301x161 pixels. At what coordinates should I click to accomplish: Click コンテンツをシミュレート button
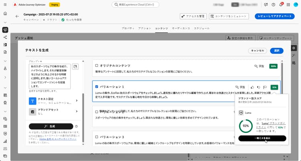pos(229,16)
